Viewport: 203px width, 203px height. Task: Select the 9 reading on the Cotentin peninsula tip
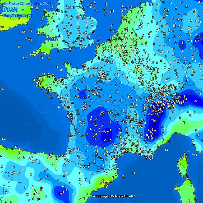pyautogui.click(x=64, y=63)
